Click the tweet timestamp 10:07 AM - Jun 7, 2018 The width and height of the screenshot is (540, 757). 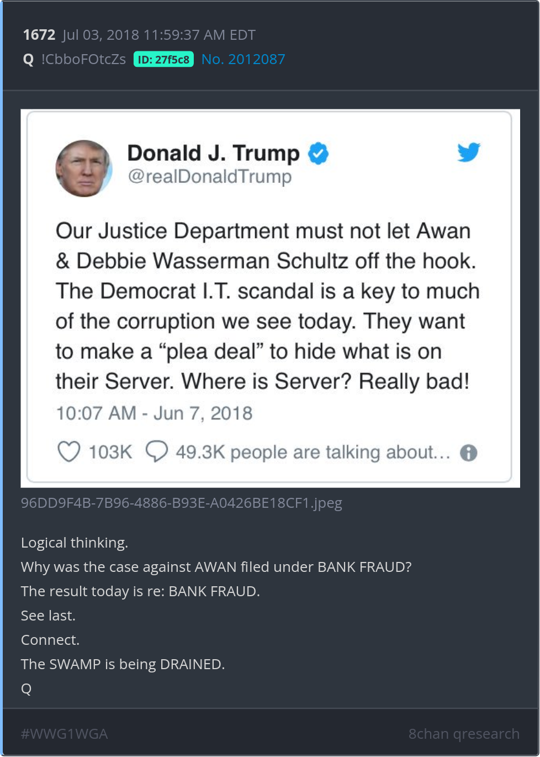pyautogui.click(x=154, y=413)
